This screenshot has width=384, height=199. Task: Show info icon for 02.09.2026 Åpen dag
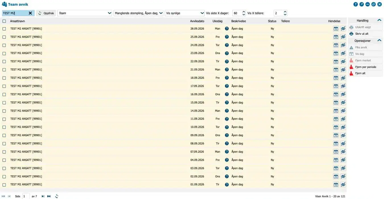coord(227,177)
